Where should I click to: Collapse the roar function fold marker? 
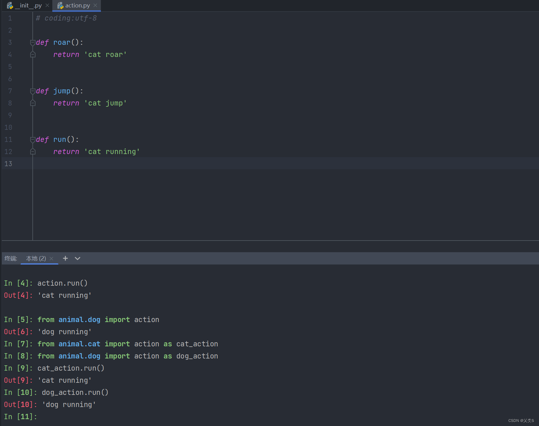[33, 42]
